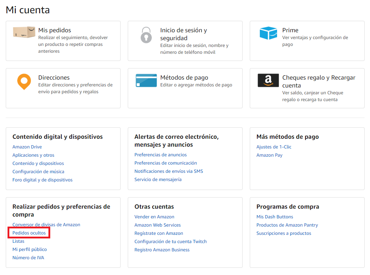Click the Contenido digital y dispositivos heading
Image resolution: width=370 pixels, height=275 pixels.
pos(57,137)
